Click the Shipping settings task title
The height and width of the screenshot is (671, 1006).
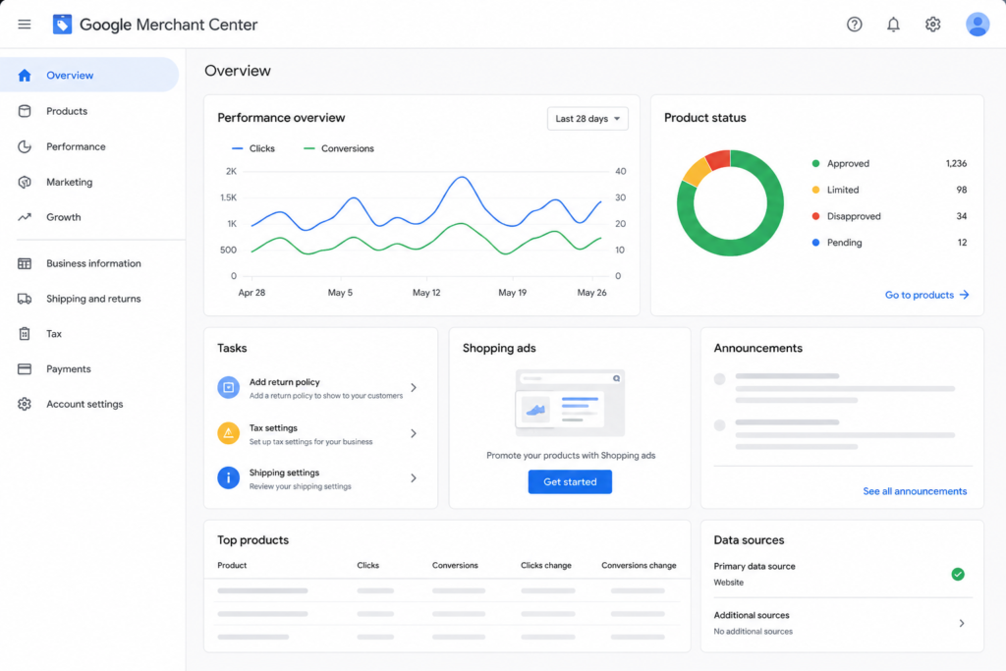[x=284, y=473]
